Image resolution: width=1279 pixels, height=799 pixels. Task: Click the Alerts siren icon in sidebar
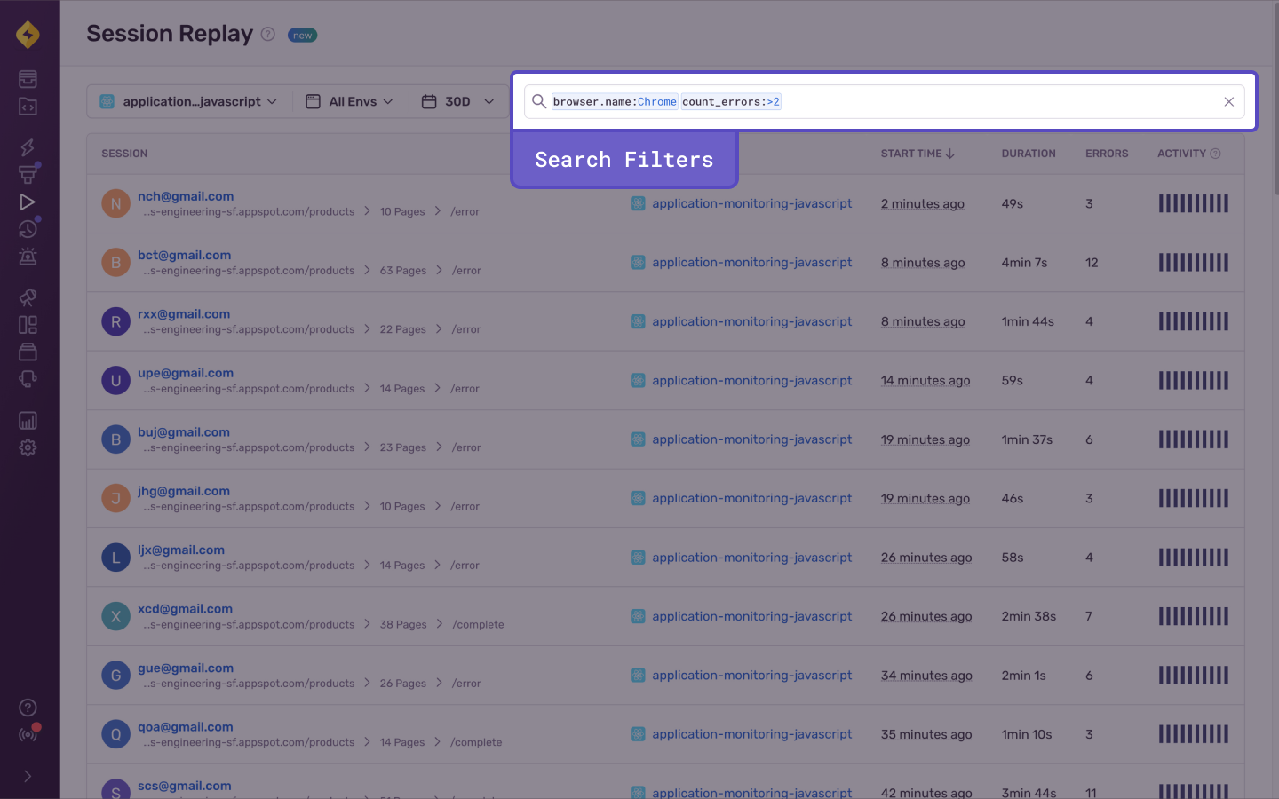pos(28,256)
